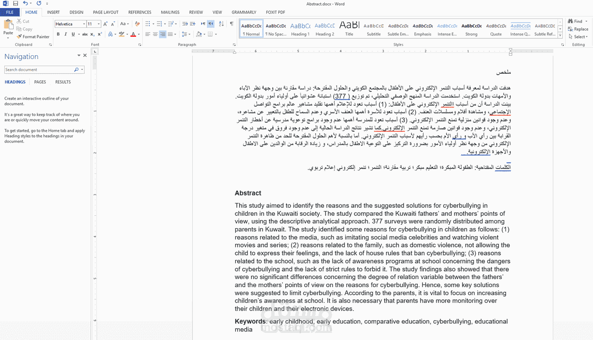The height and width of the screenshot is (340, 593).
Task: Set right-to-left text direction
Action: [211, 24]
